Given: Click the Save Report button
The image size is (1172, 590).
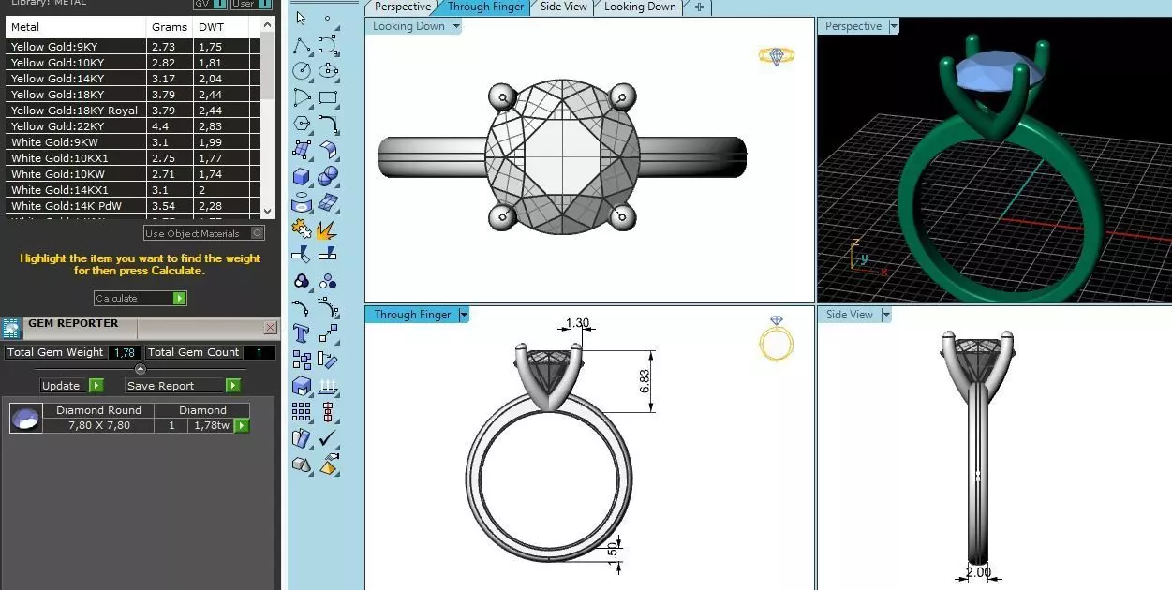Looking at the screenshot, I should [184, 385].
